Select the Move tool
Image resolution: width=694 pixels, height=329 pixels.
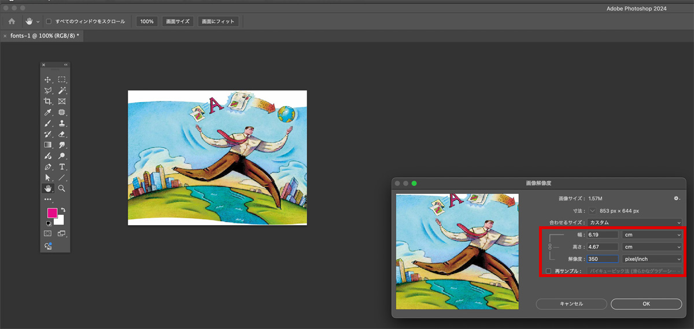pyautogui.click(x=48, y=80)
